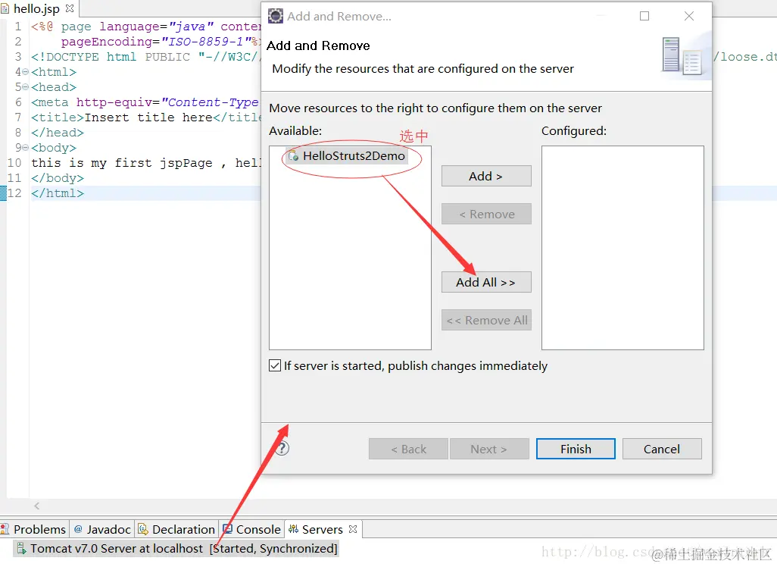Select the Servers tab
Viewport: 777px width, 567px height.
[322, 529]
